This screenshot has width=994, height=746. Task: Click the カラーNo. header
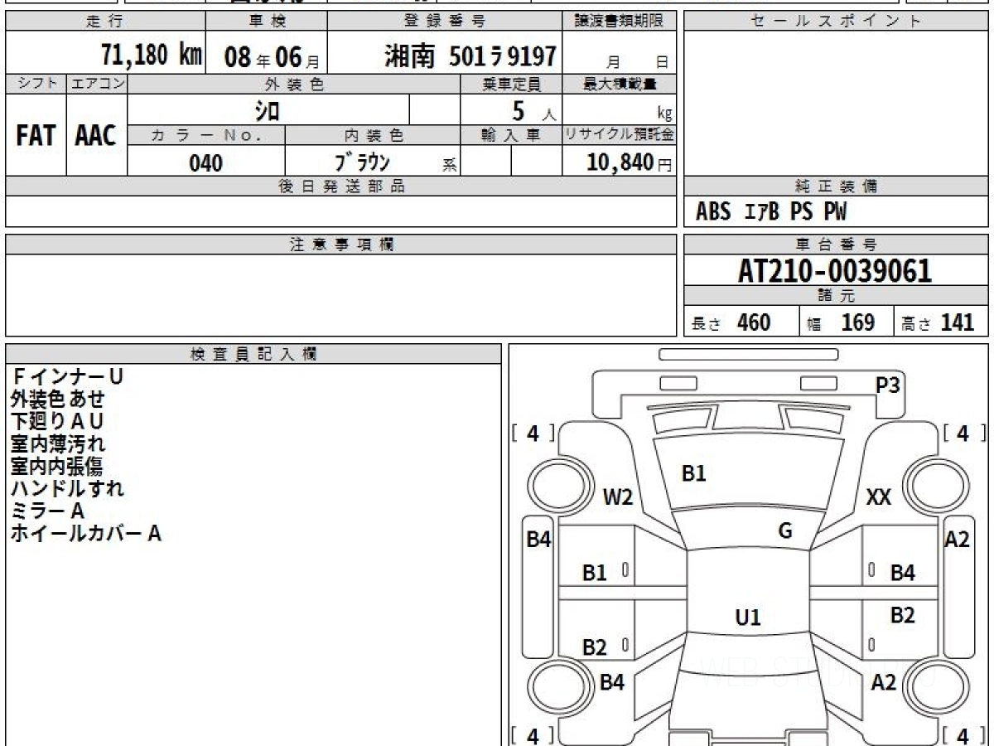(206, 136)
